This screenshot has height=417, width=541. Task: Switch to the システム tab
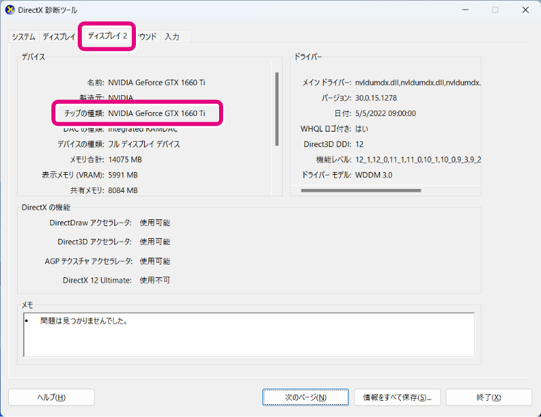click(x=24, y=37)
